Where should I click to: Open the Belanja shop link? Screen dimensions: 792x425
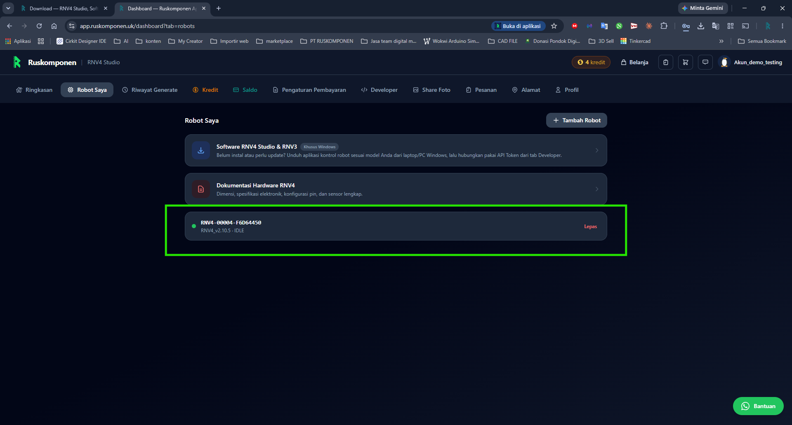coord(634,62)
